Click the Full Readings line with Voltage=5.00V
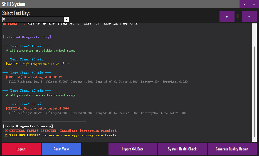259x156 pixels. click(98, 82)
